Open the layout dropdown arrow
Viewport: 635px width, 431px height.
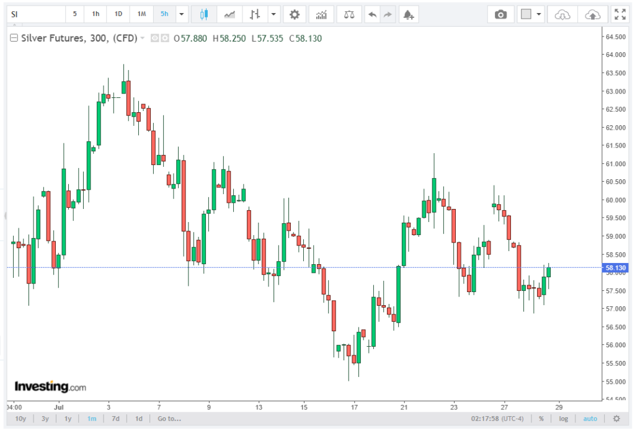539,14
